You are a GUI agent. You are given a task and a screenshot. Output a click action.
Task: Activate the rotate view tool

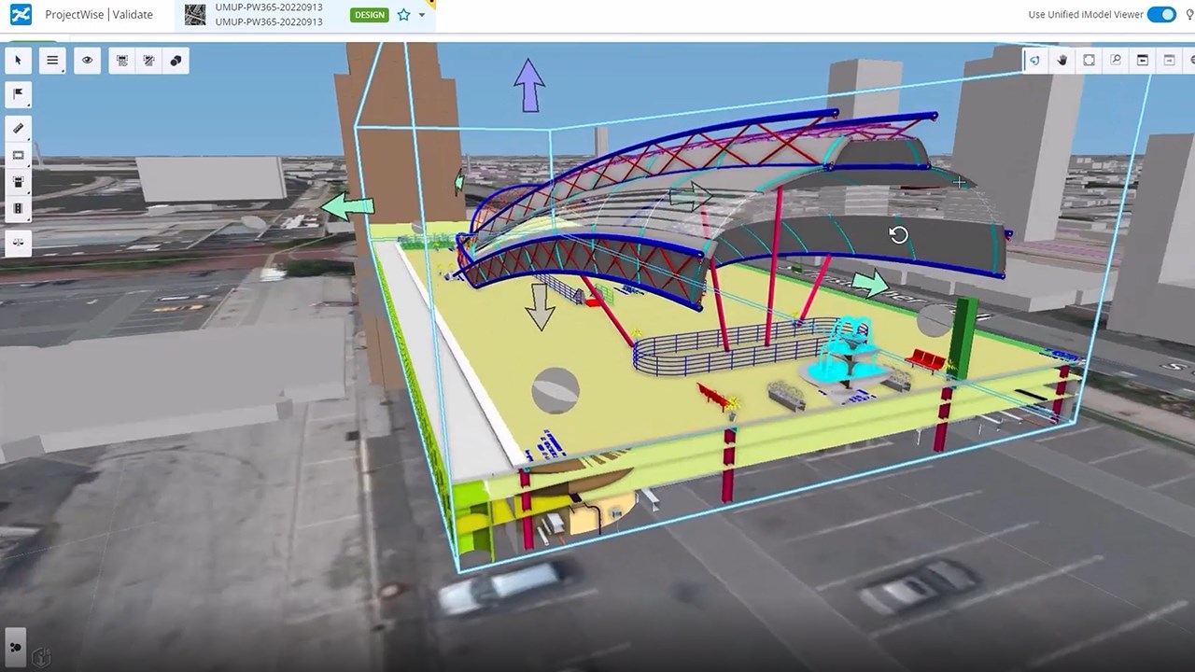coord(1035,61)
